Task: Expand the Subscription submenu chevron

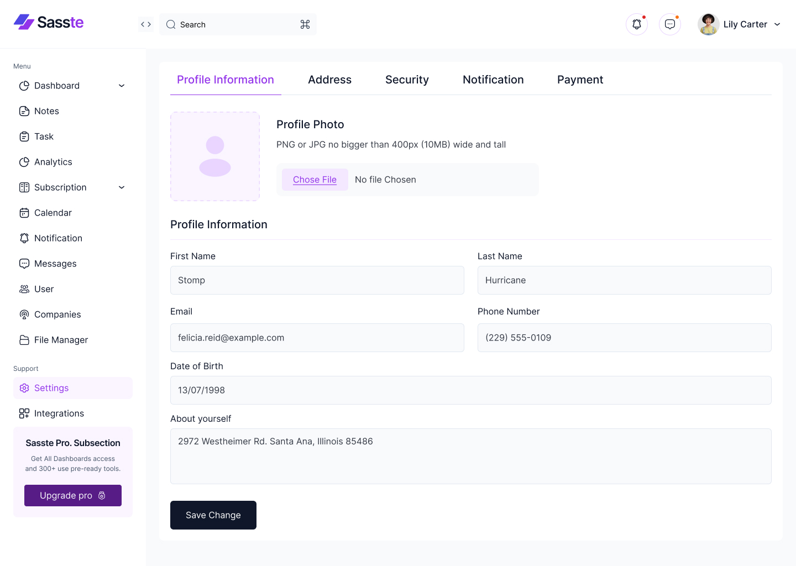Action: [x=122, y=187]
